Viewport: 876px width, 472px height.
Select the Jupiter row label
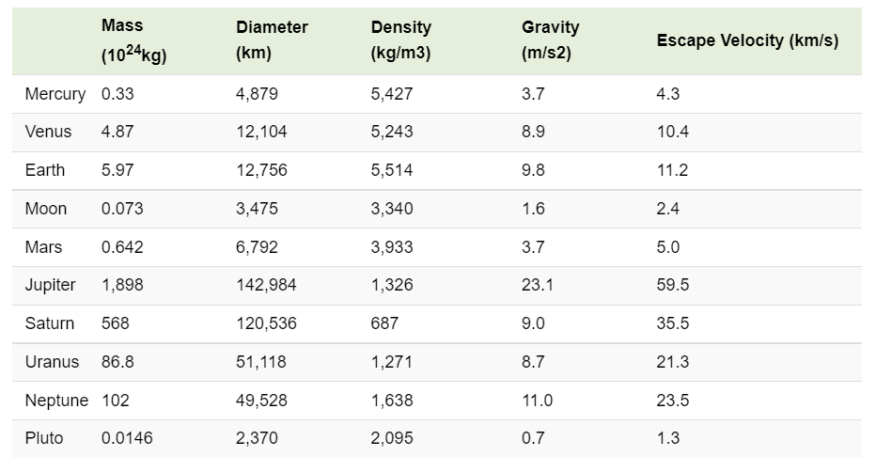[x=51, y=285]
